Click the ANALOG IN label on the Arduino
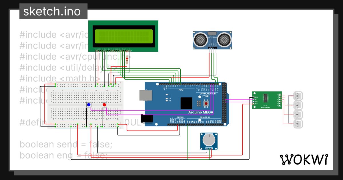Screen dimensions: 343x180 coord(205,117)
